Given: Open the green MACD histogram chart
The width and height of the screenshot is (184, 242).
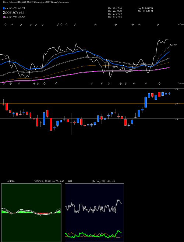Looking at the screenshot, I should pyautogui.click(x=31, y=213).
